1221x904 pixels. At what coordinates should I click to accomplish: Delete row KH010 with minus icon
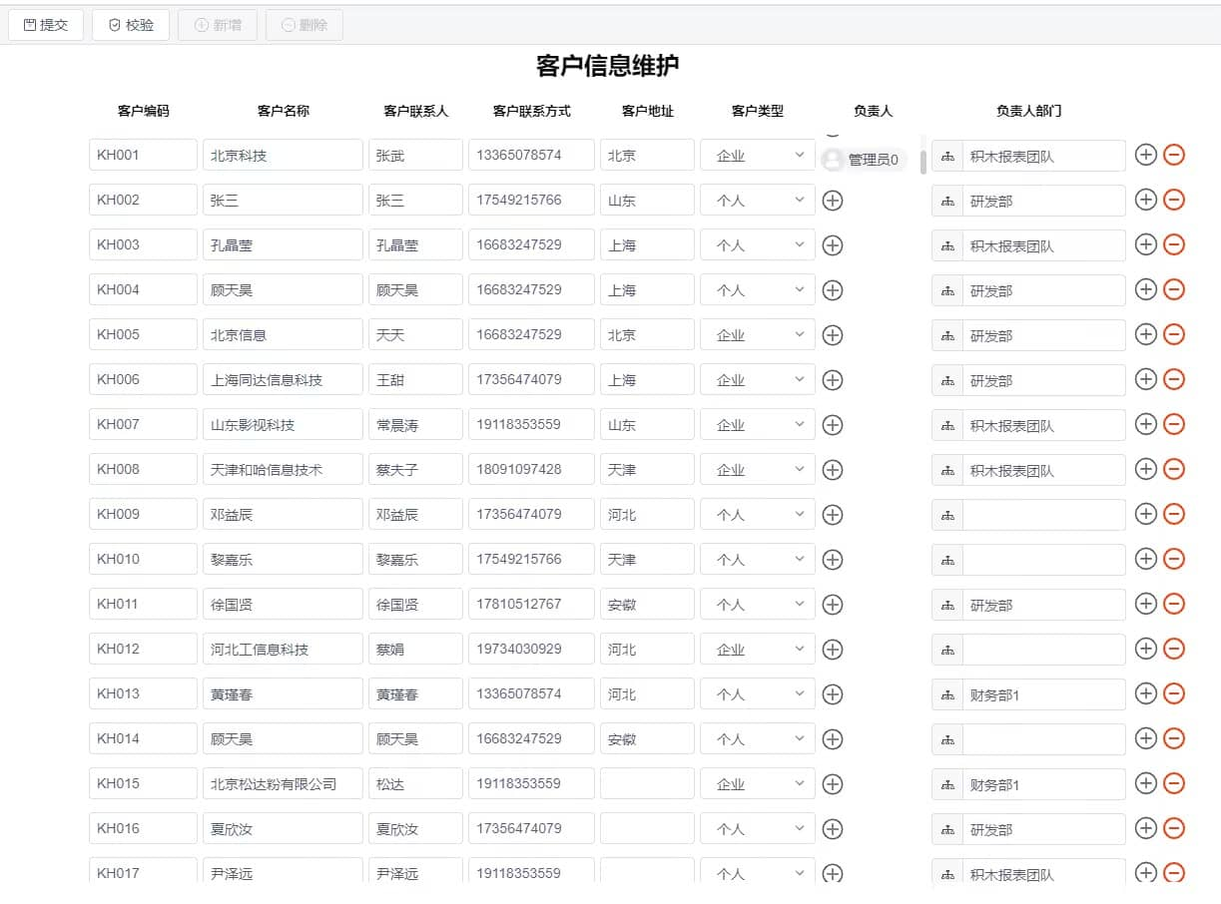pyautogui.click(x=1174, y=559)
